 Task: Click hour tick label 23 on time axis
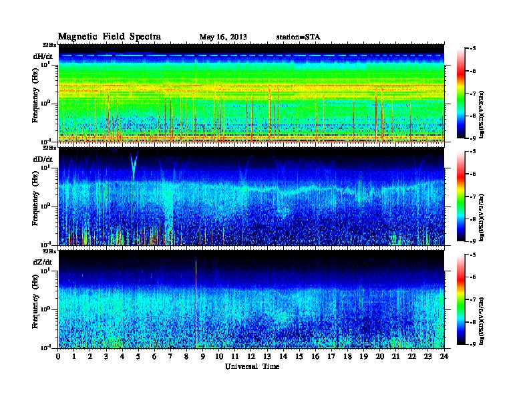(428, 356)
